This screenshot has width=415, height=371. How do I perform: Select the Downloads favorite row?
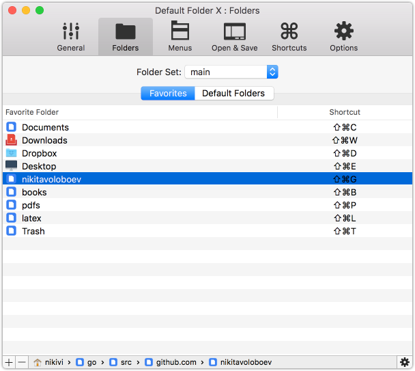click(207, 140)
